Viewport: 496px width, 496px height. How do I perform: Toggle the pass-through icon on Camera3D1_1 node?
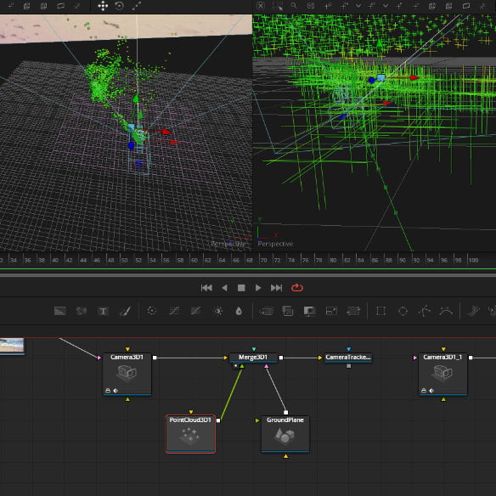pos(431,391)
